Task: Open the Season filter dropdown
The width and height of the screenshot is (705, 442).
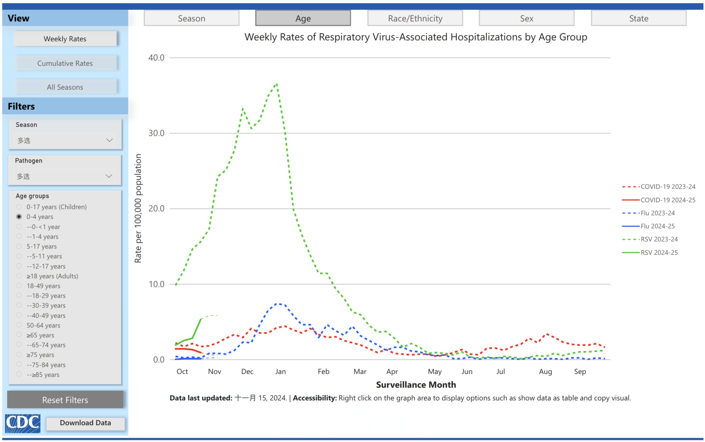Action: (65, 140)
